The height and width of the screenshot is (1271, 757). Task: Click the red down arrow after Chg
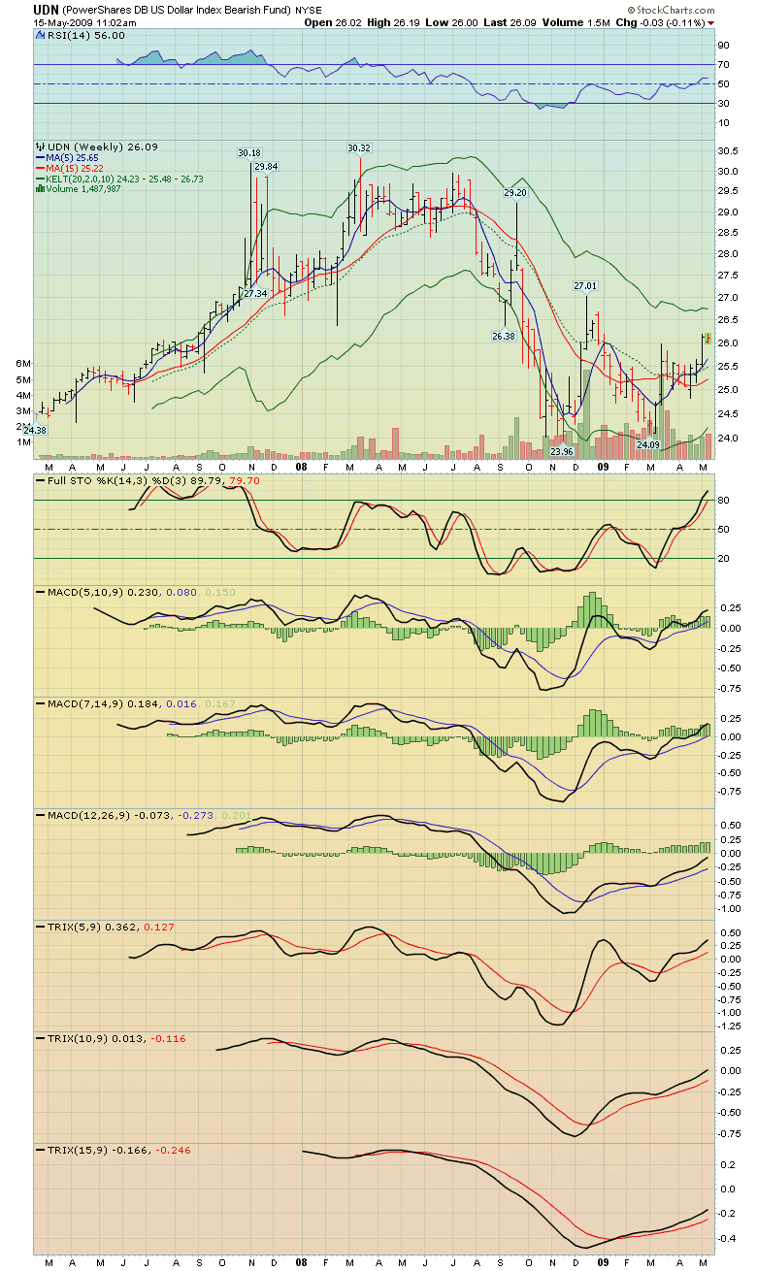[710, 21]
